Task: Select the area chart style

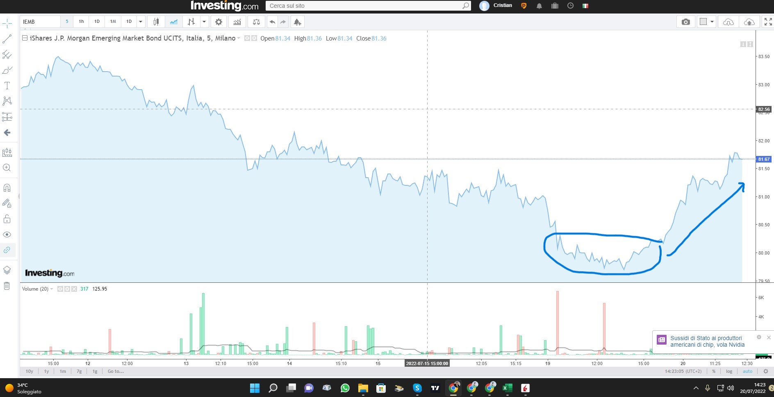Action: point(173,22)
